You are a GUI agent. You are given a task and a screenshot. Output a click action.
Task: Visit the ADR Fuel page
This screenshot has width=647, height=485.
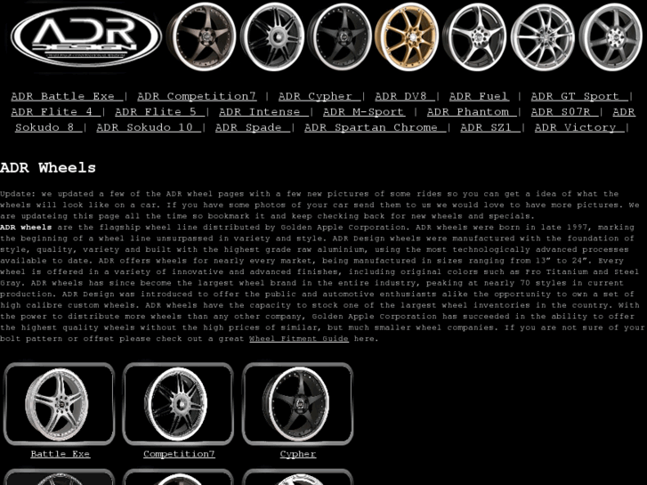pos(479,97)
